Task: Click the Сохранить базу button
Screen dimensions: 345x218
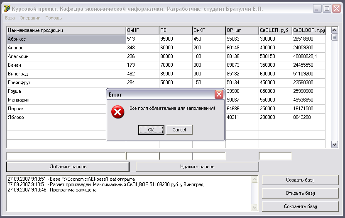Action: 300,206
